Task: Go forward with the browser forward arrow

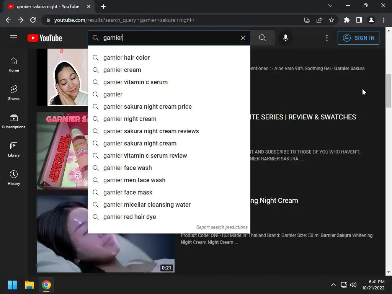Action: (21, 20)
